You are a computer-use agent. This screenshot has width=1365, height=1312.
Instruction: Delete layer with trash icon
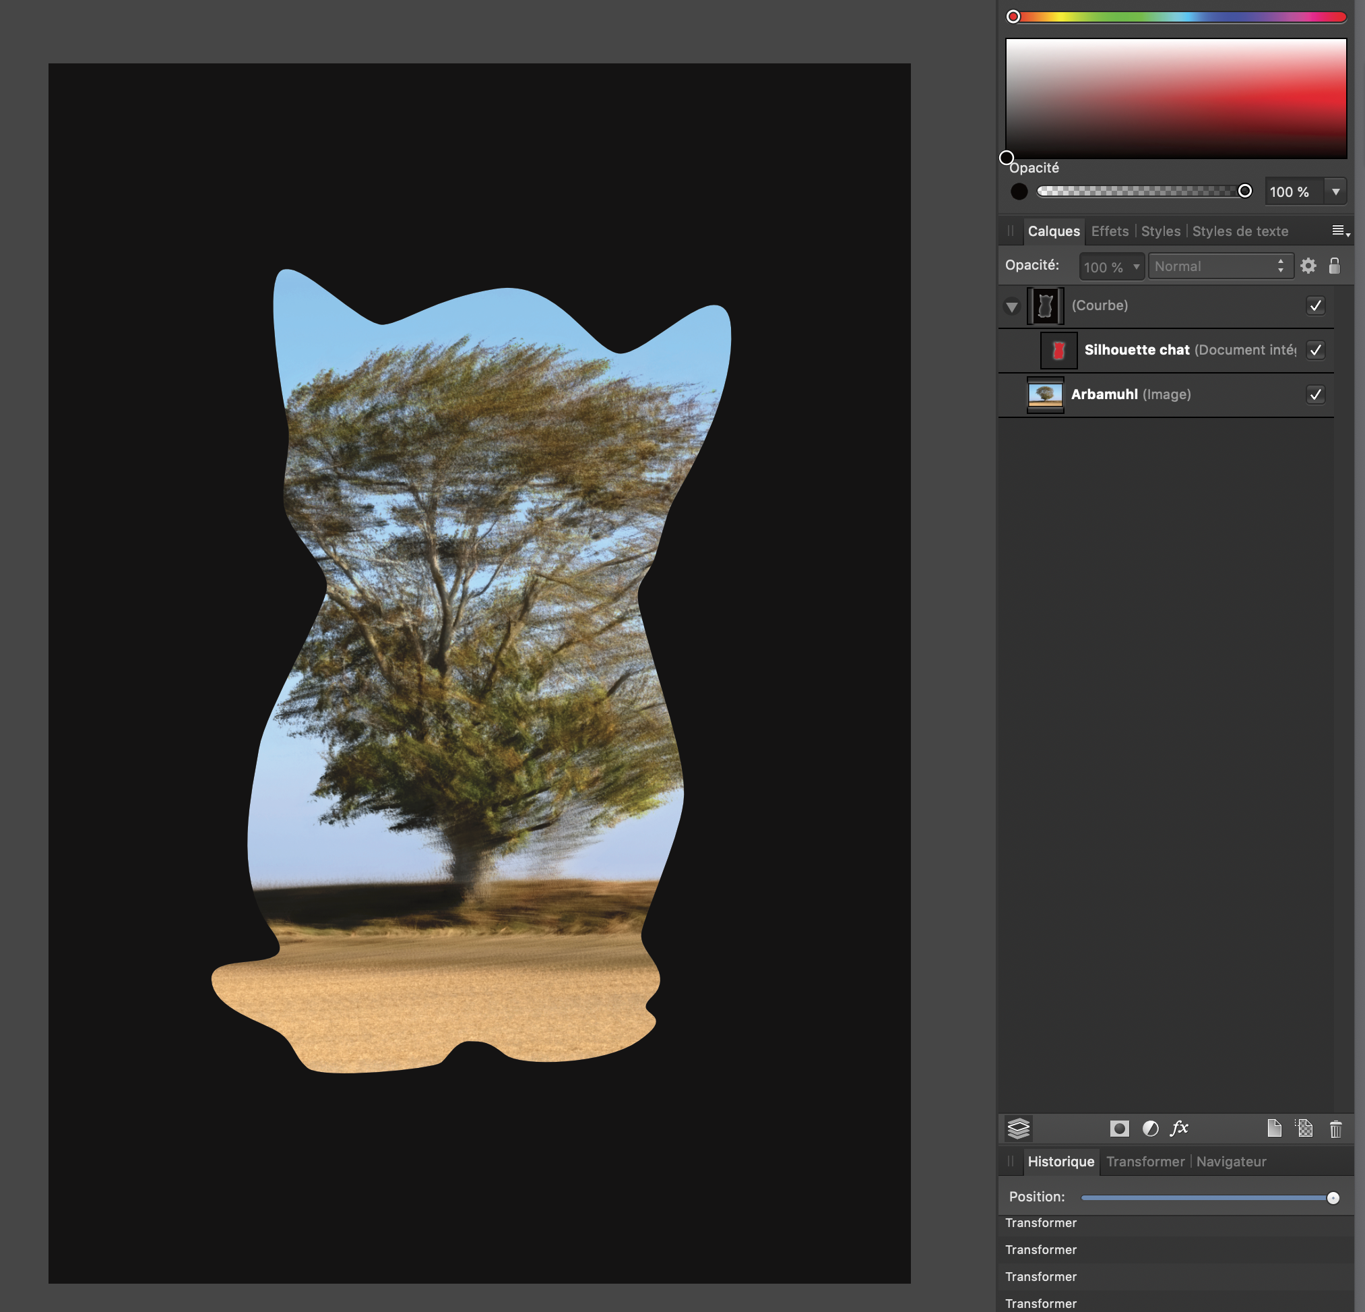tap(1335, 1129)
